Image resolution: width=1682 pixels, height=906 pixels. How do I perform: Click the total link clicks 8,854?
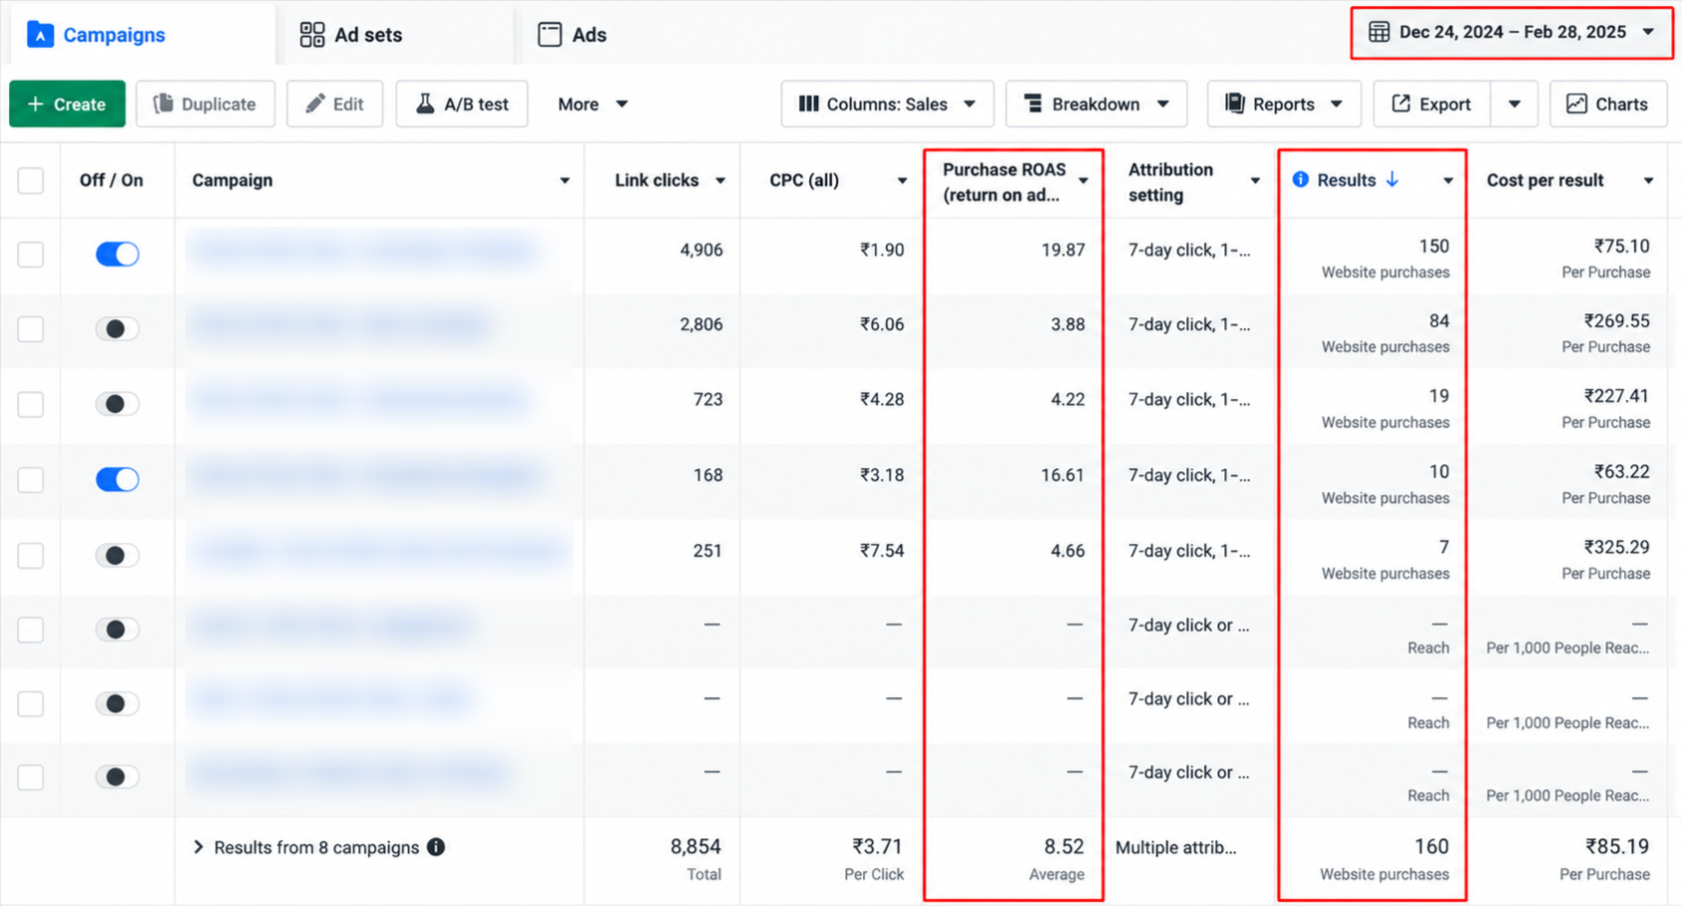tap(695, 846)
